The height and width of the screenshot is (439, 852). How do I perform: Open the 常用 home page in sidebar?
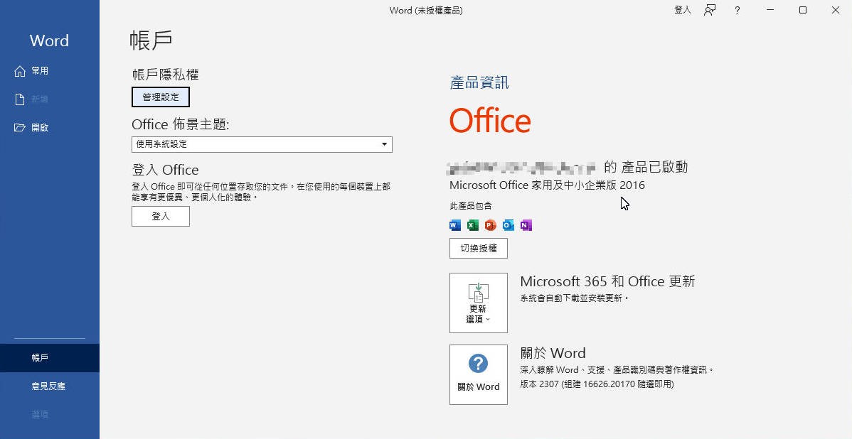pos(50,70)
